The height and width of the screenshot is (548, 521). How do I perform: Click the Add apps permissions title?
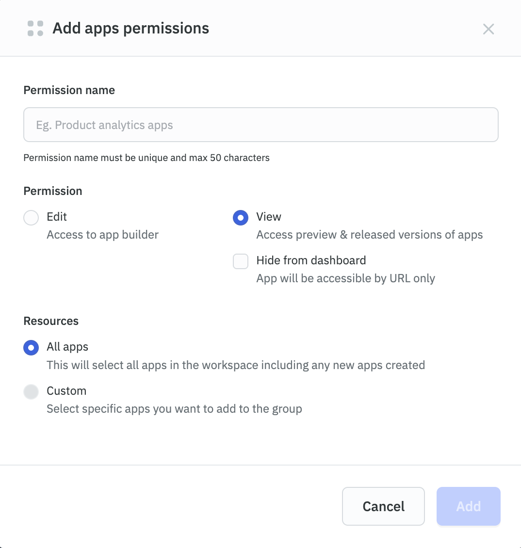[130, 28]
